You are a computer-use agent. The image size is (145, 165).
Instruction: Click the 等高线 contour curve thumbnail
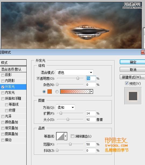(60, 136)
